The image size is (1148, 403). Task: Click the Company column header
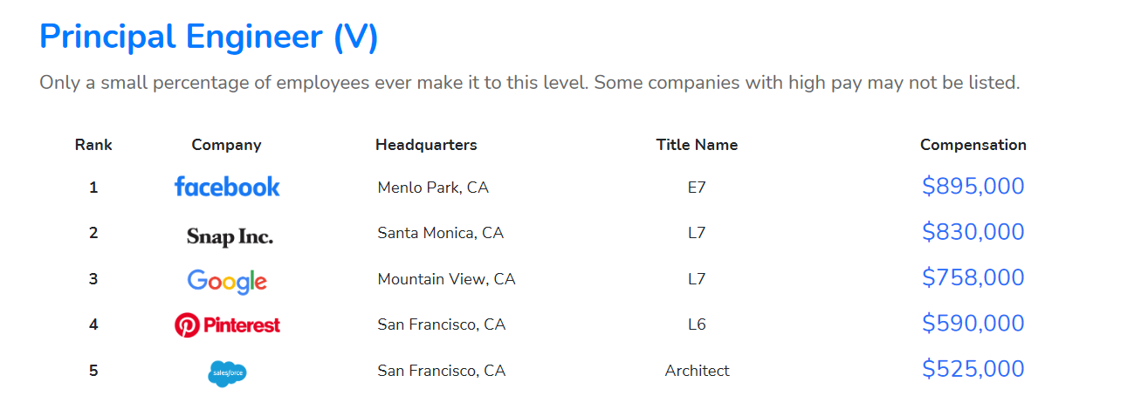(226, 145)
